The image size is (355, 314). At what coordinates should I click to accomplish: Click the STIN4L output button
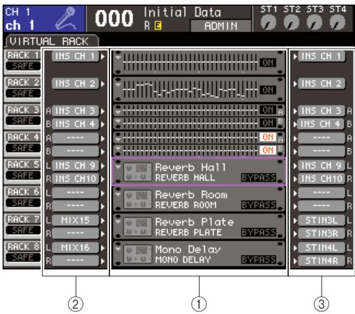(x=322, y=248)
